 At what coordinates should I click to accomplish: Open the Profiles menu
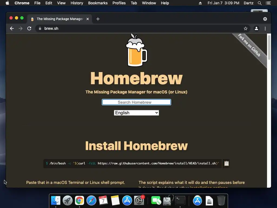click(119, 3)
